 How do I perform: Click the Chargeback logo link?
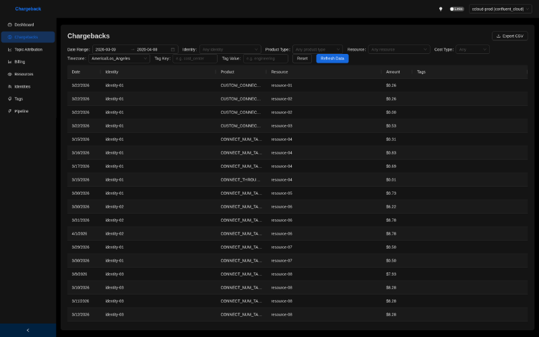(x=28, y=9)
